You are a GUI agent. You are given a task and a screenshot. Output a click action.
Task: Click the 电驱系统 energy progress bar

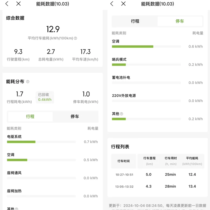(x=41, y=142)
